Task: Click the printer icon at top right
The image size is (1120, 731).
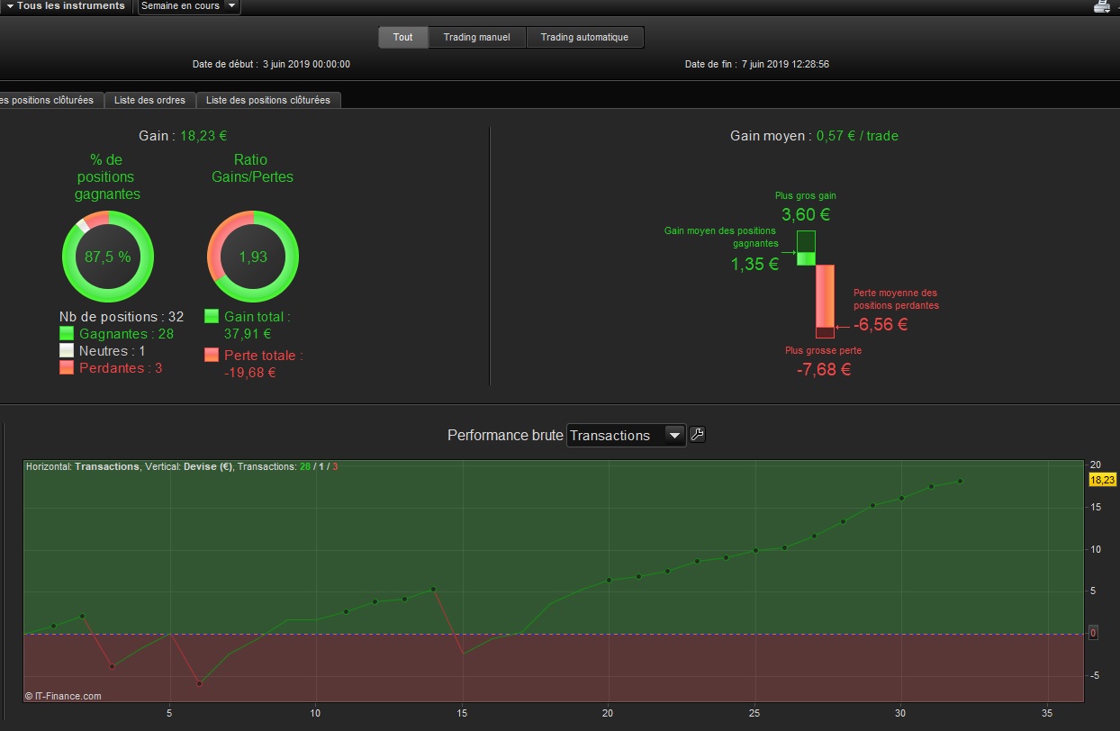Action: (1102, 6)
